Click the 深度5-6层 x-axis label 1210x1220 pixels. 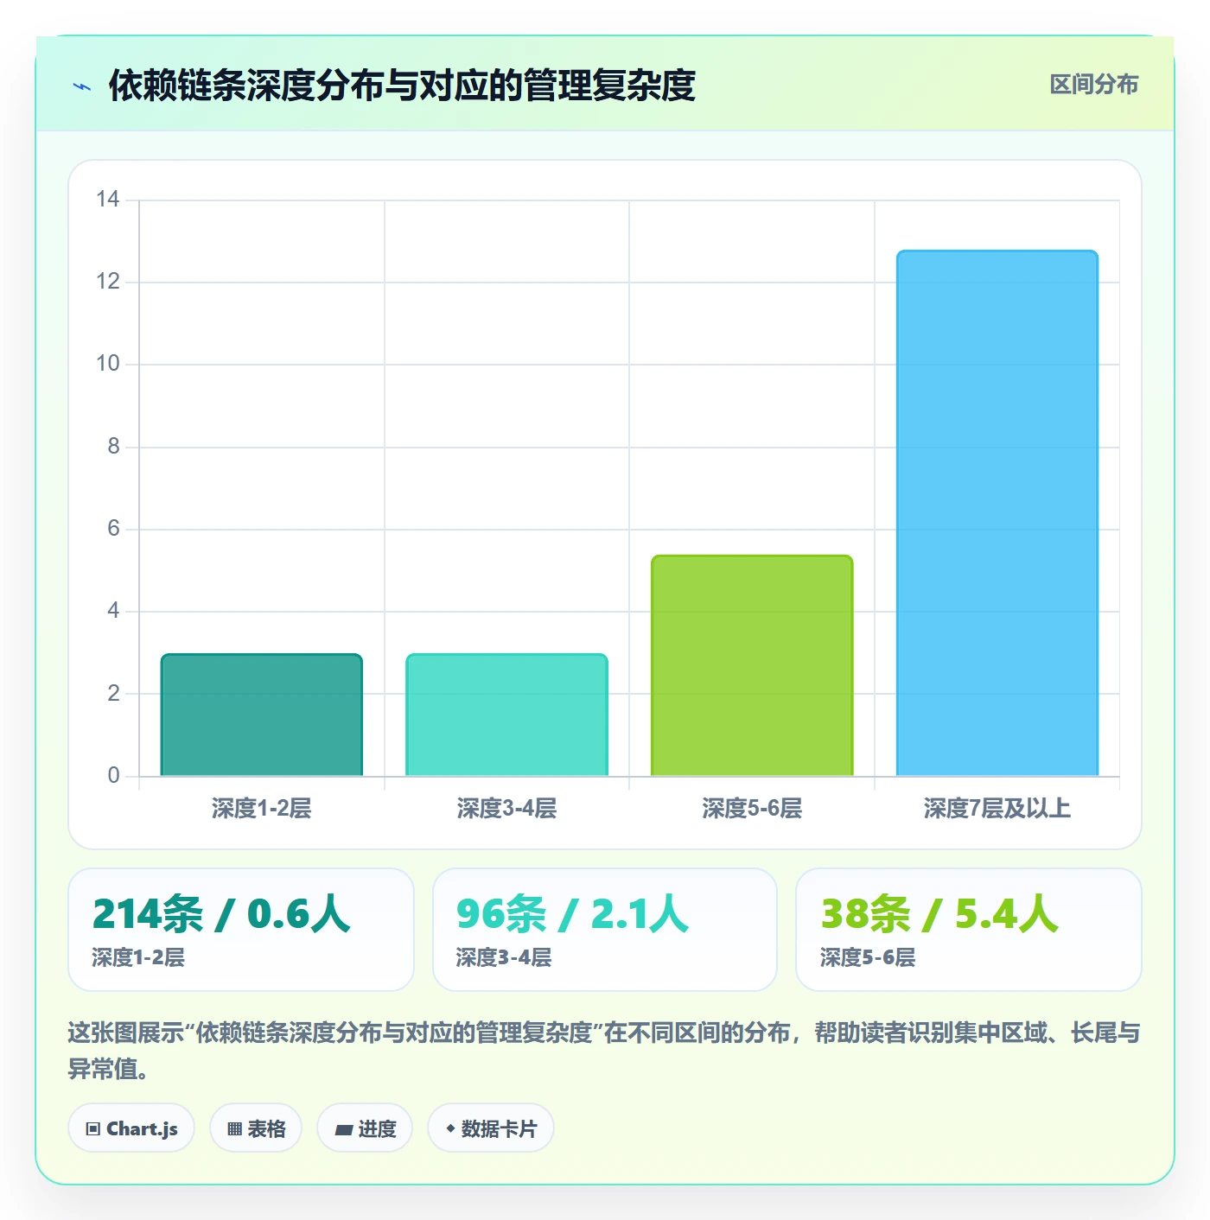pos(752,809)
